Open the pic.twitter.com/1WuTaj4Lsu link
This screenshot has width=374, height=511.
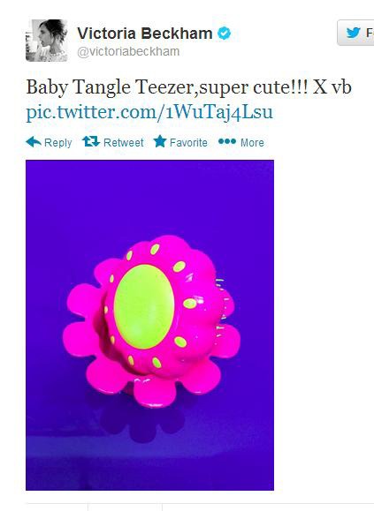point(149,112)
